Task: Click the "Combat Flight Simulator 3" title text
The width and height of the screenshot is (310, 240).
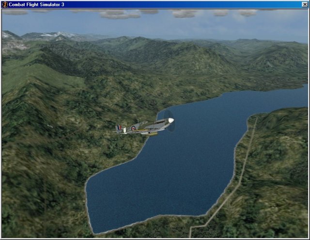Action: point(37,4)
